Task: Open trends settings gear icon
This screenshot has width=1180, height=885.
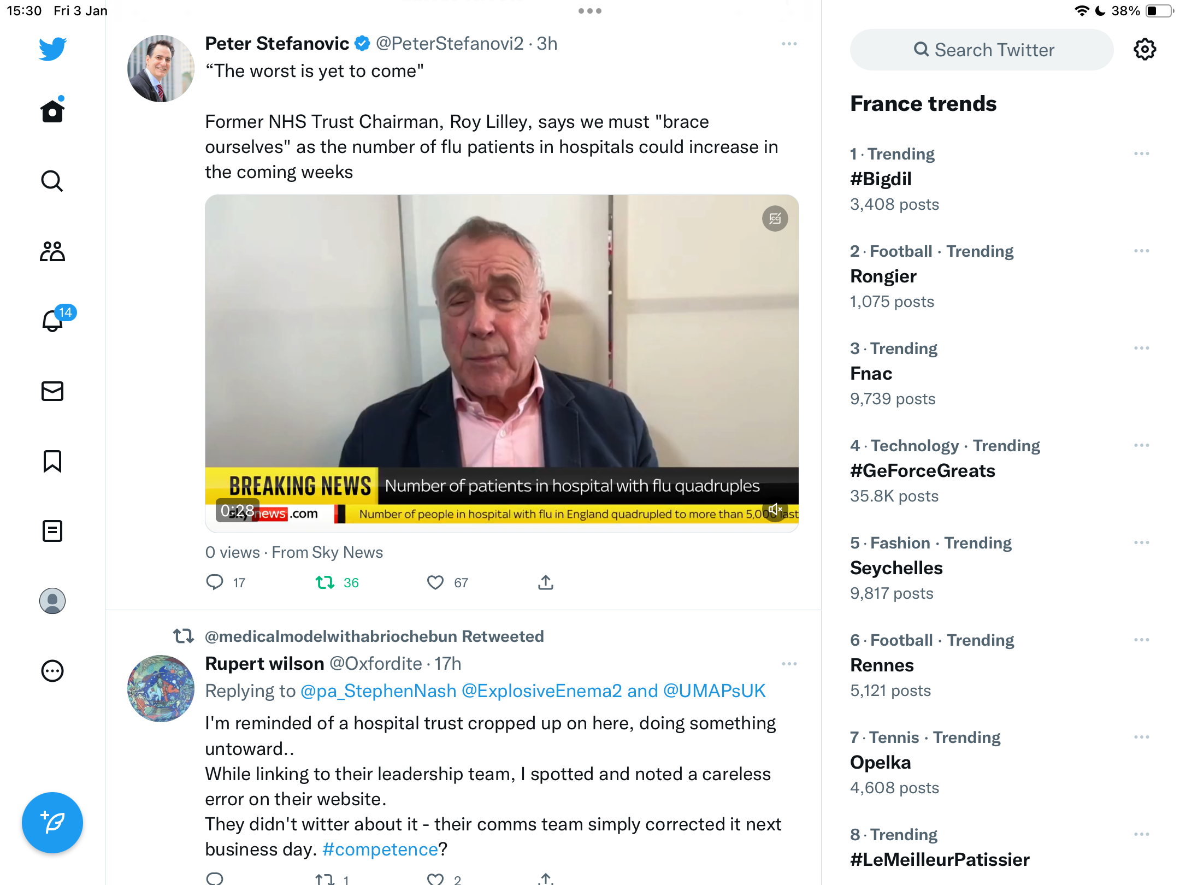Action: pos(1144,50)
